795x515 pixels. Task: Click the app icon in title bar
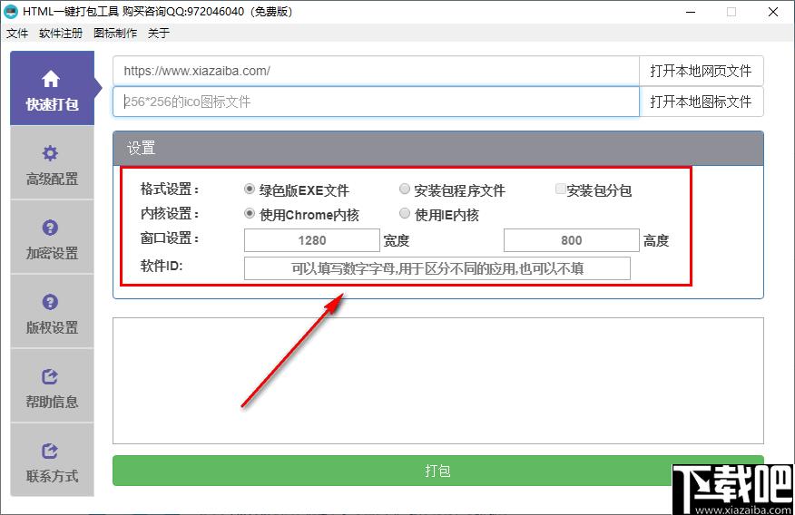pyautogui.click(x=10, y=11)
